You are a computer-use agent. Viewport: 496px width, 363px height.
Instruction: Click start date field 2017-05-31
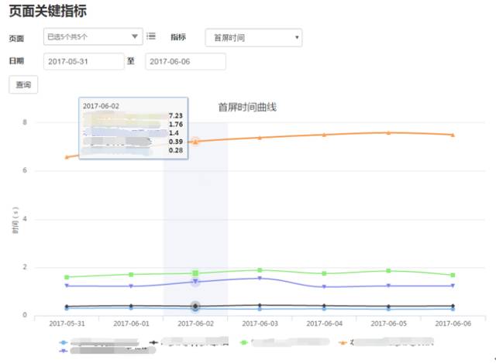84,61
